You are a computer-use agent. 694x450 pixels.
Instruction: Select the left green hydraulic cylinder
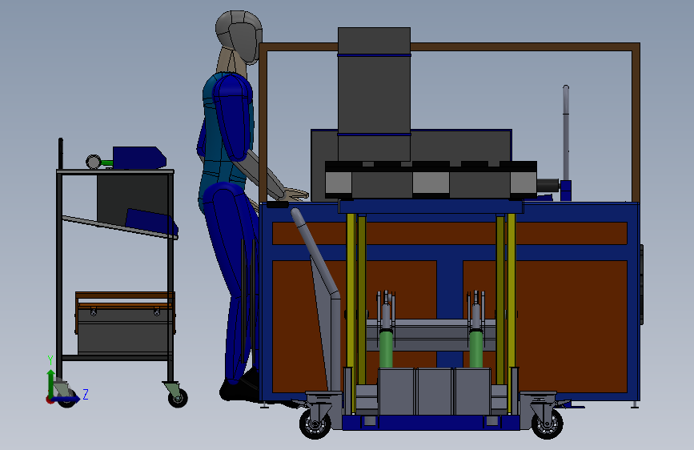[x=386, y=349]
